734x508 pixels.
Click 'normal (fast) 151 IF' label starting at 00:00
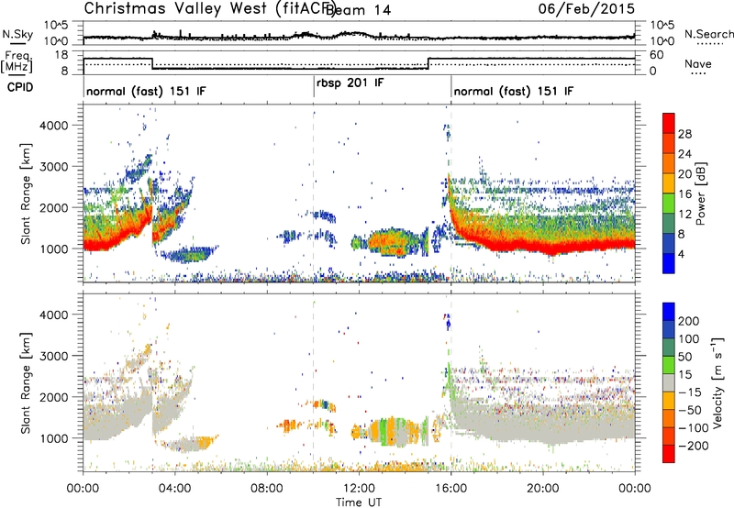pos(146,91)
